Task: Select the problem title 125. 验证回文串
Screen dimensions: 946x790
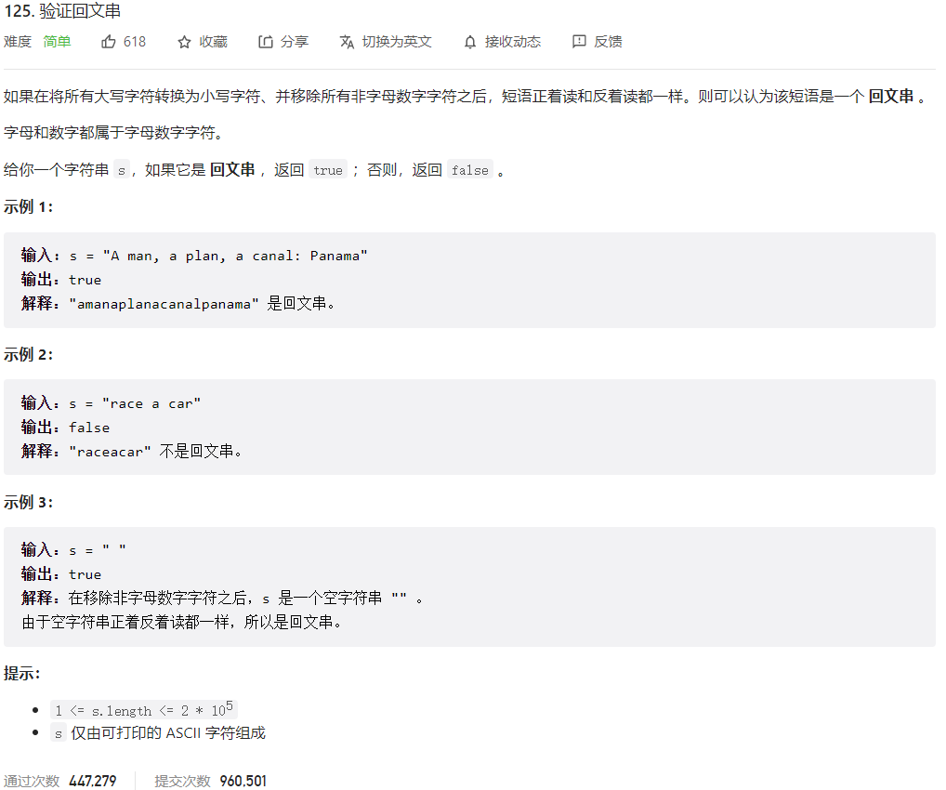Action: point(61,12)
